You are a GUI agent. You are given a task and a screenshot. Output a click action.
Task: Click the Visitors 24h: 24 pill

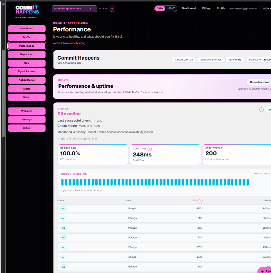[x=184, y=60]
